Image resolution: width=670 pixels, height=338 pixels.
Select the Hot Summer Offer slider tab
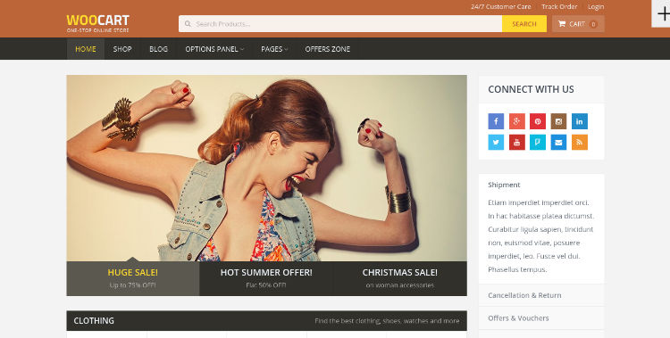(266, 278)
